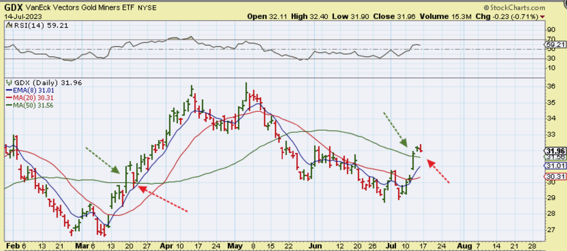Click the Aug label on the date axis
This screenshot has width=567, height=251.
click(464, 246)
